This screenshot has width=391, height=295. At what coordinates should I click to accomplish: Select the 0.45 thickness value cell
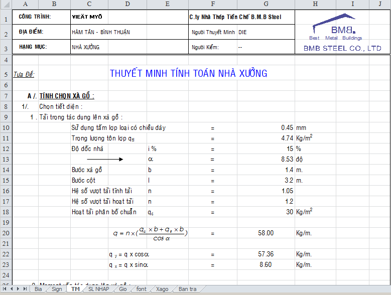click(x=266, y=127)
